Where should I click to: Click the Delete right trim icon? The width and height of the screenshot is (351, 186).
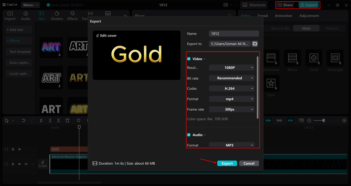coord(59,120)
